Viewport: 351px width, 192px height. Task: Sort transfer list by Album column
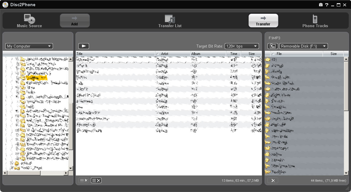(208, 54)
